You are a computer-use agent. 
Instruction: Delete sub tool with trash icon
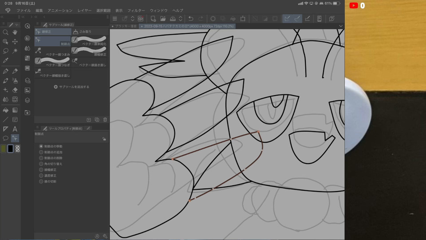(x=105, y=120)
